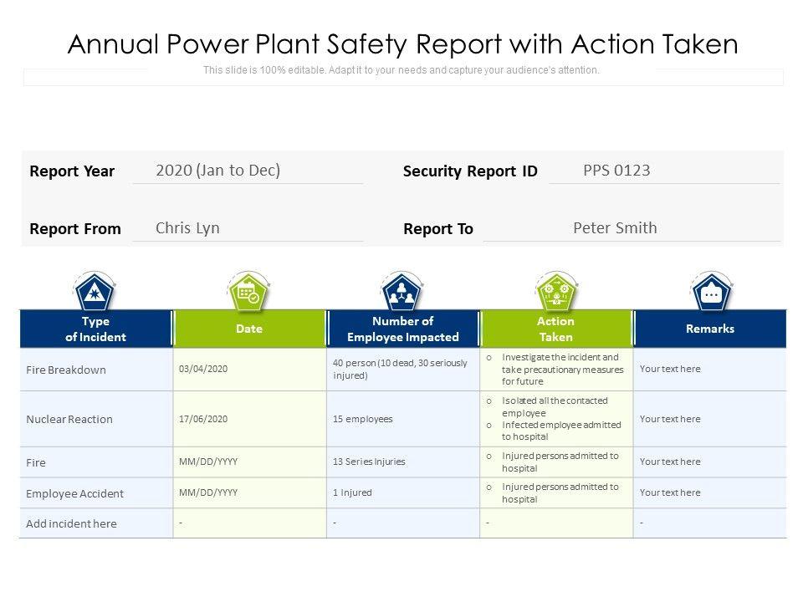Click the chat bubble remarks icon
Screen dimensions: 803x602
[x=711, y=293]
